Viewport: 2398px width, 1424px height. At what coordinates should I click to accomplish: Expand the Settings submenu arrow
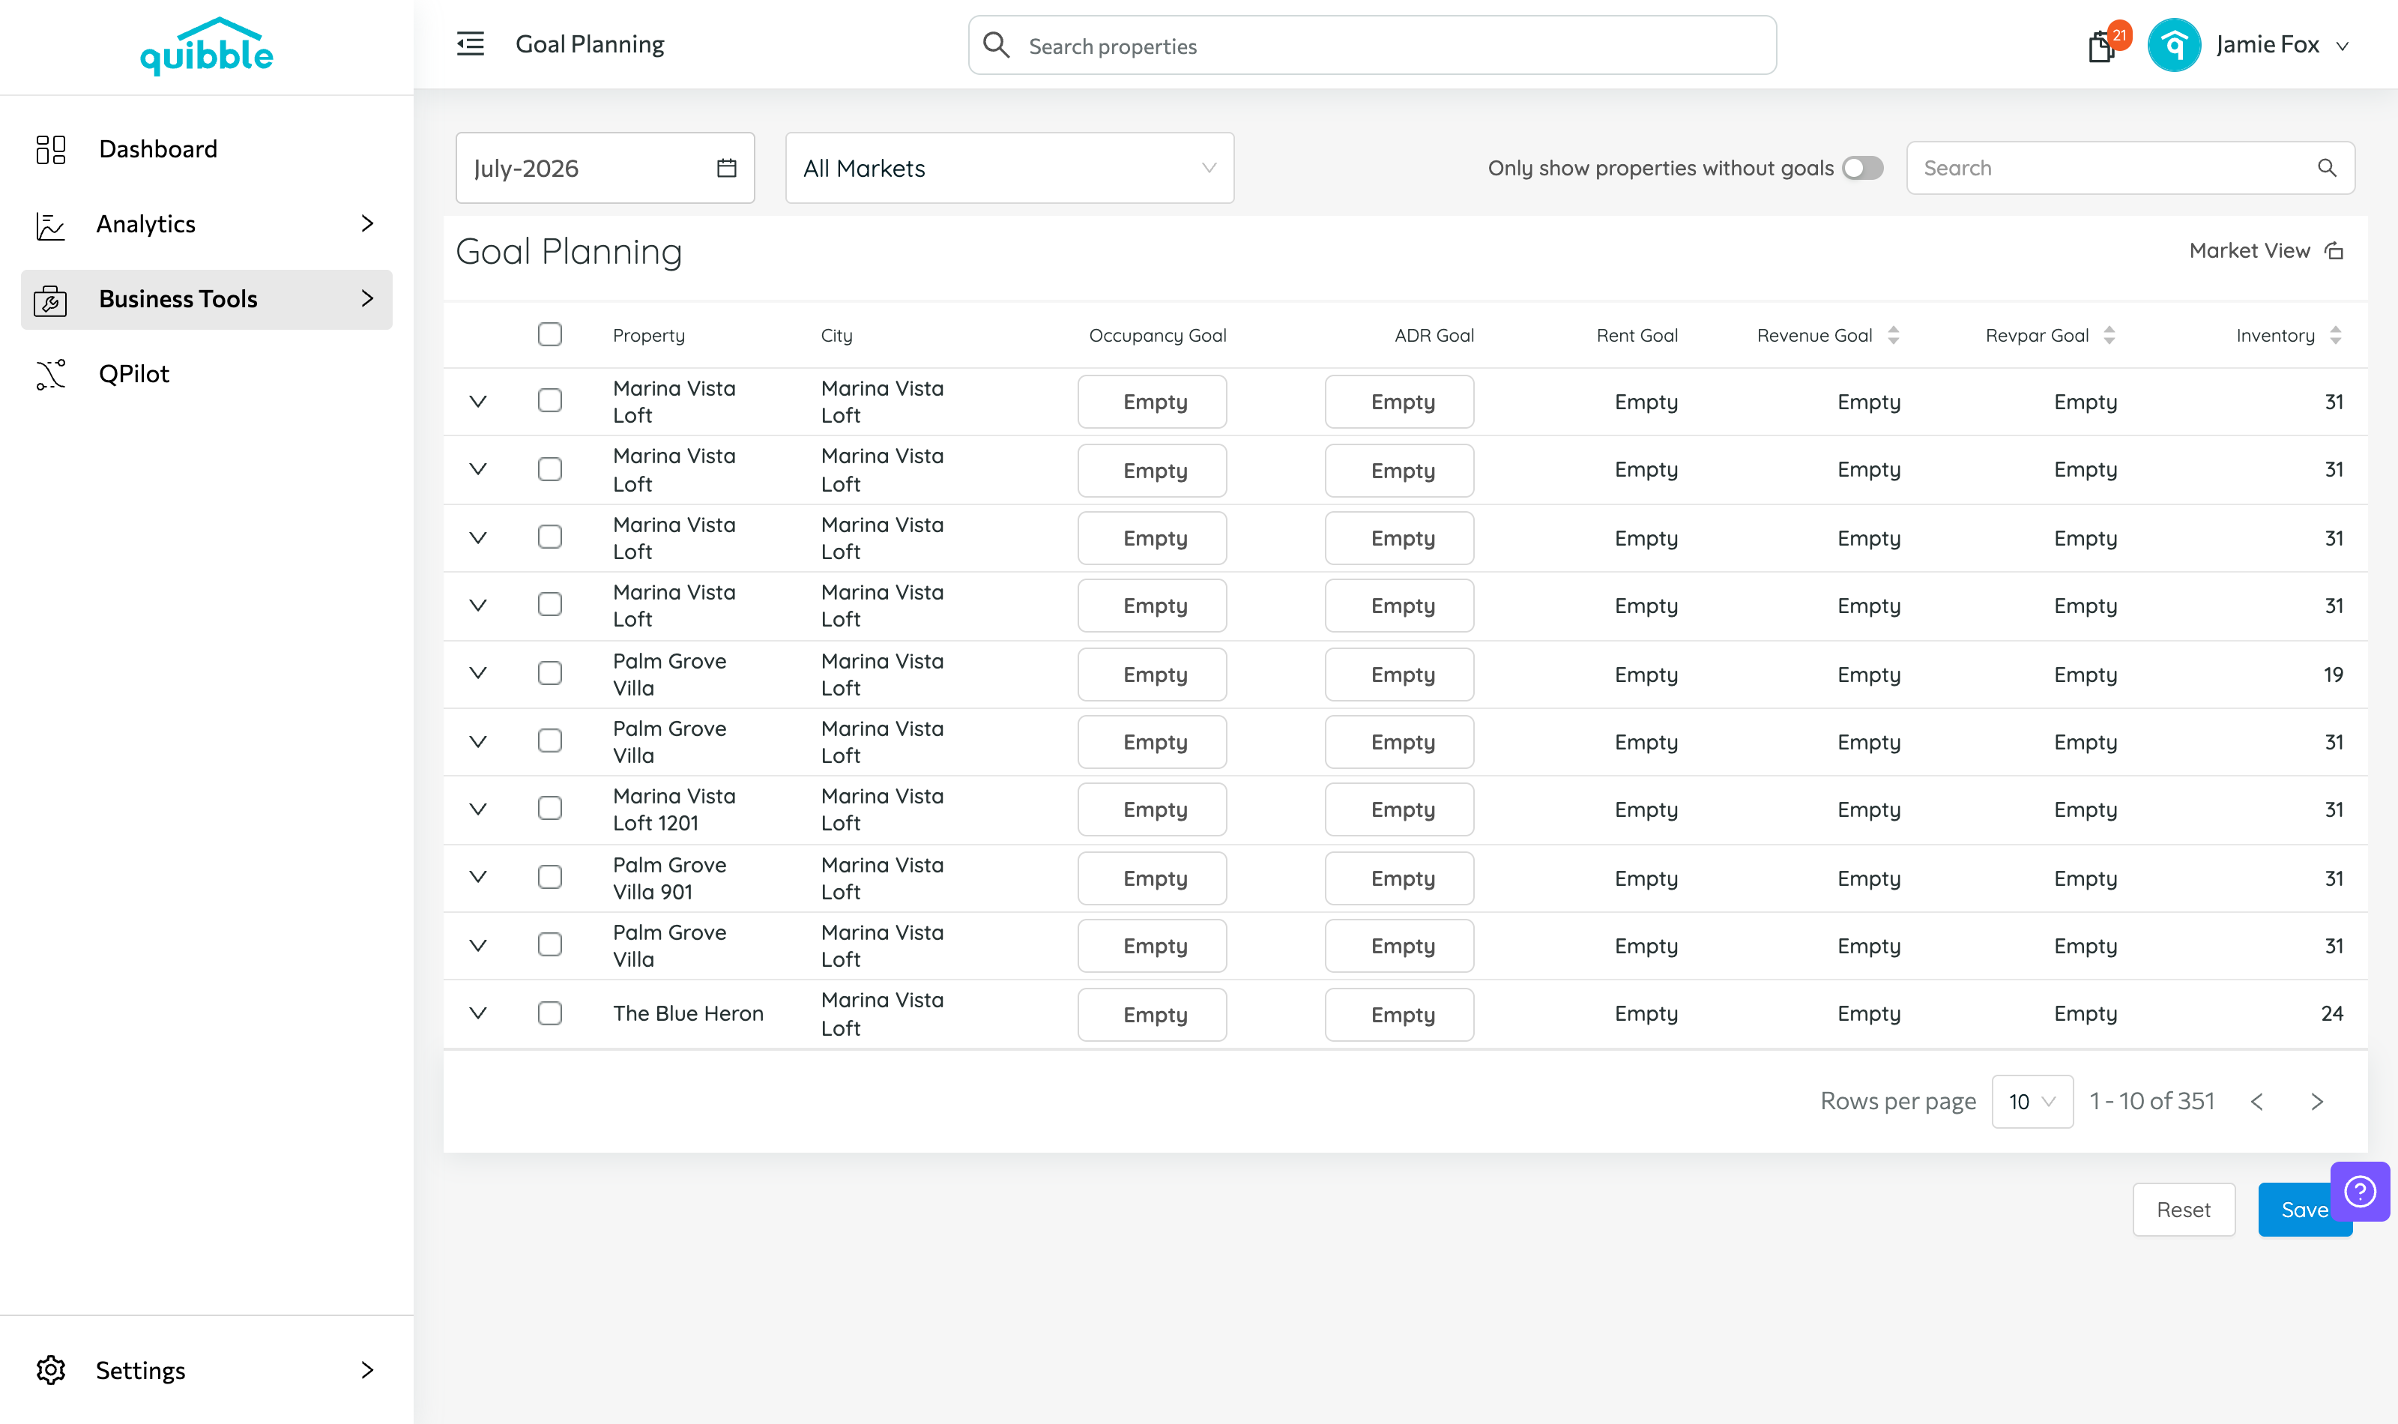tap(366, 1369)
